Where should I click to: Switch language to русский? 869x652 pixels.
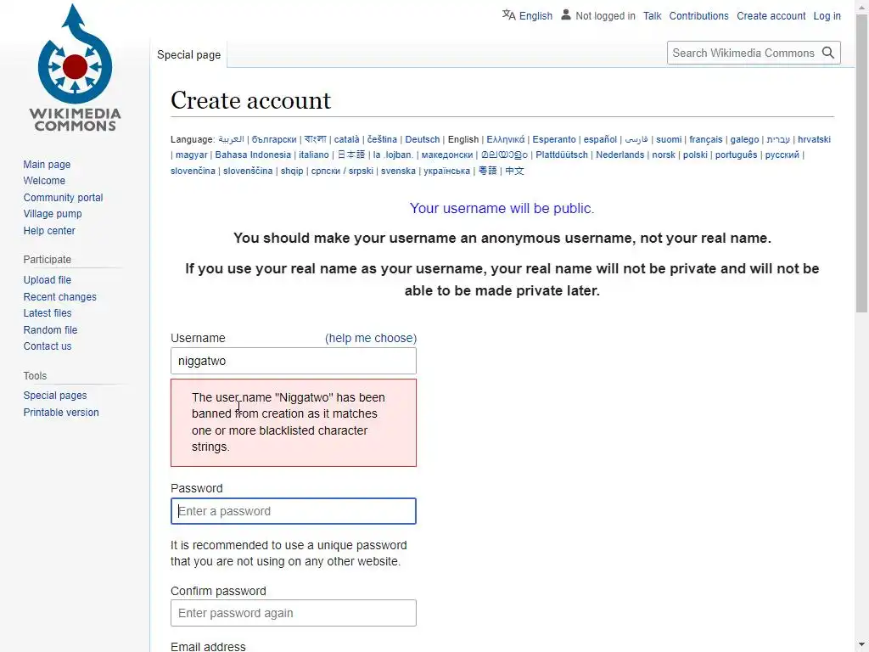pyautogui.click(x=782, y=155)
